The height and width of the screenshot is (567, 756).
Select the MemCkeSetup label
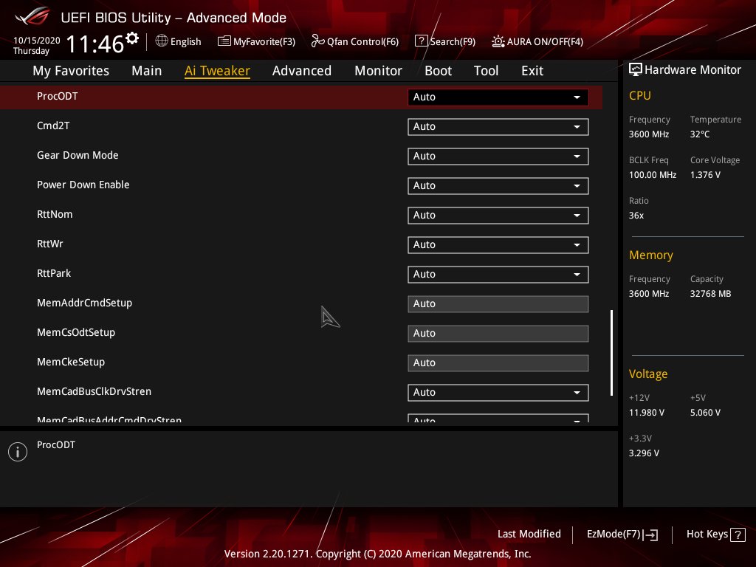[71, 362]
